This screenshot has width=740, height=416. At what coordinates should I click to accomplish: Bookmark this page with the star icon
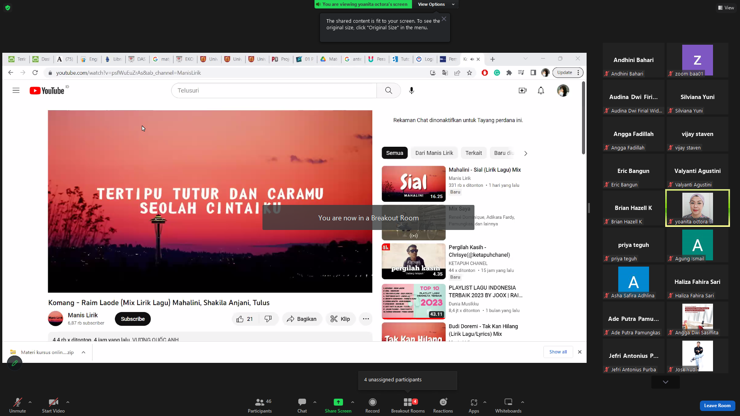[x=469, y=73]
